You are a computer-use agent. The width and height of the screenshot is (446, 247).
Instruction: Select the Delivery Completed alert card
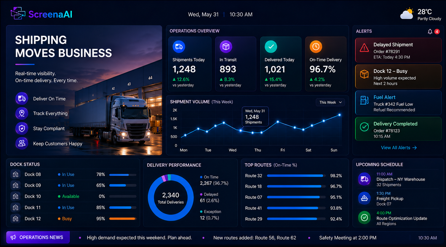coord(398,129)
